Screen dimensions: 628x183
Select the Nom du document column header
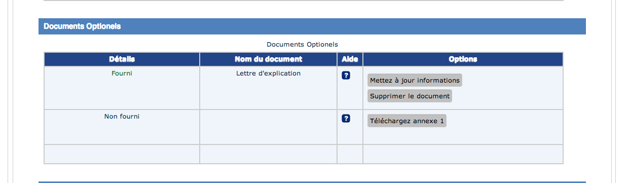(269, 59)
